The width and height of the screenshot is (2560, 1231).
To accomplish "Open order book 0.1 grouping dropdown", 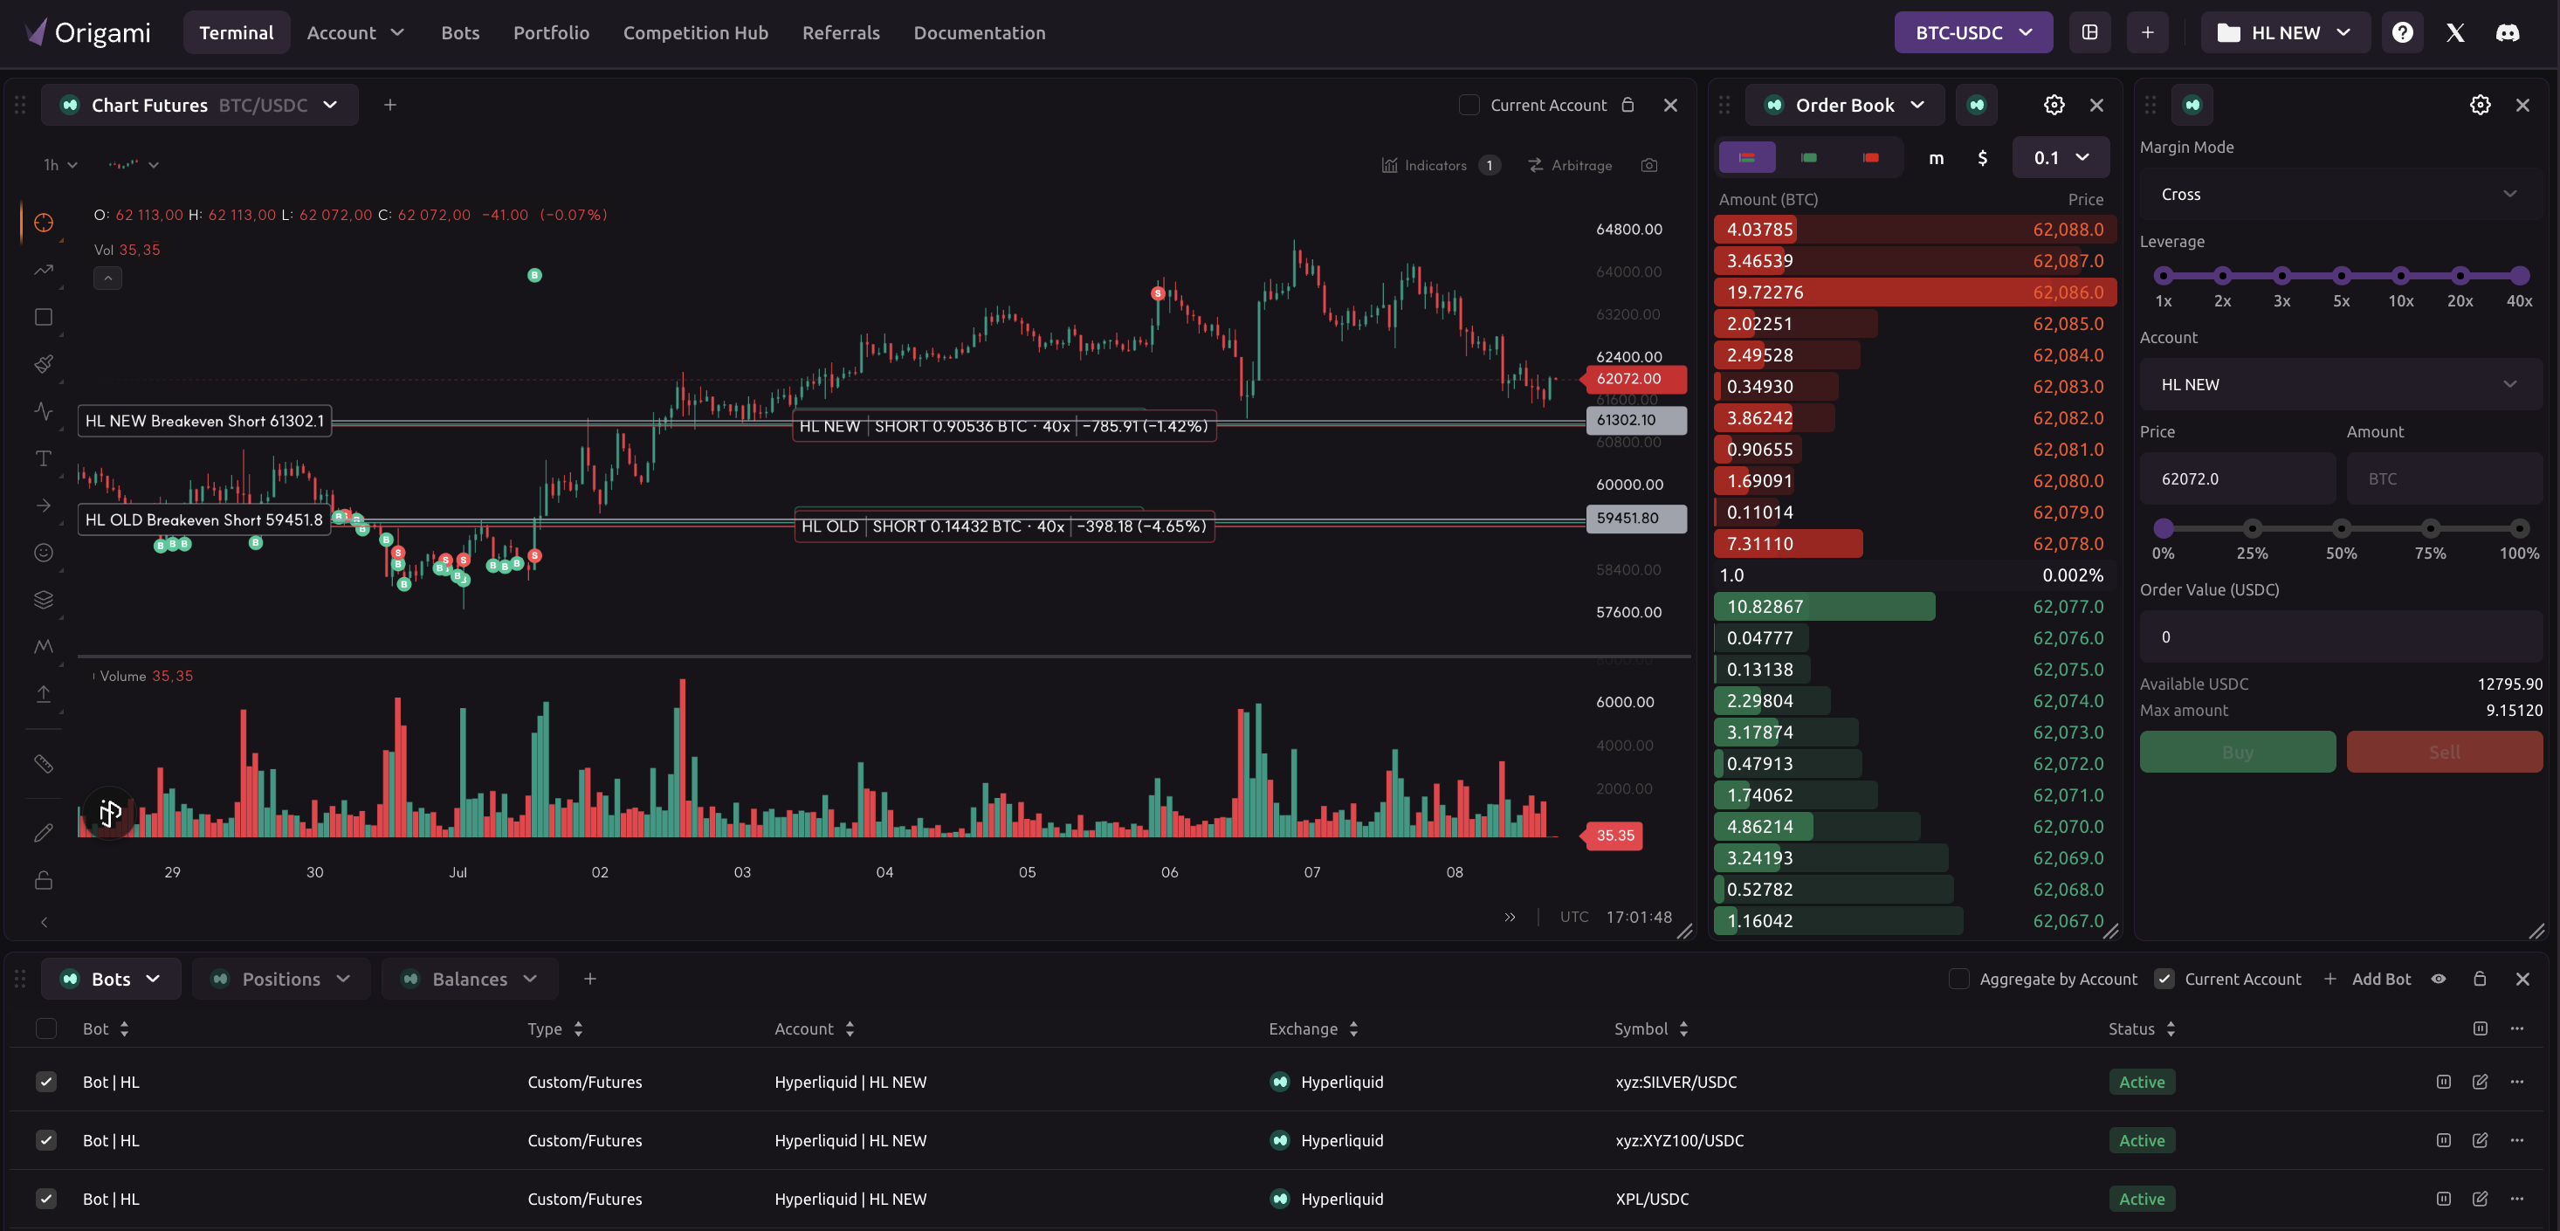I will [x=2060, y=157].
